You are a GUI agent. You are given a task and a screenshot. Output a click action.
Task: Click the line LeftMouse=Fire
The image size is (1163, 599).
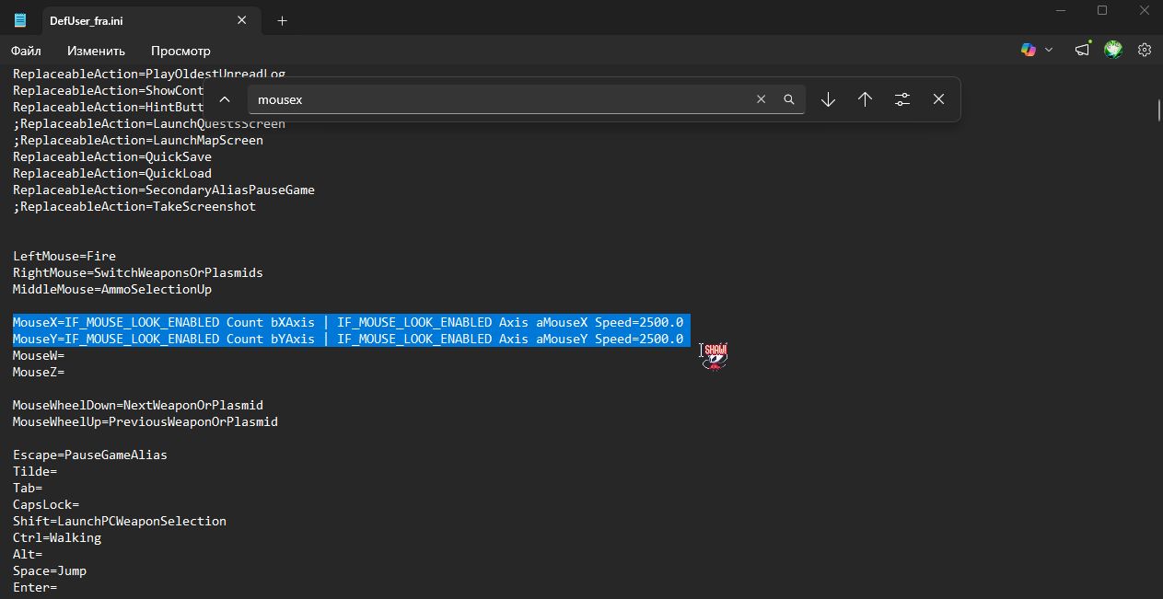(x=64, y=256)
